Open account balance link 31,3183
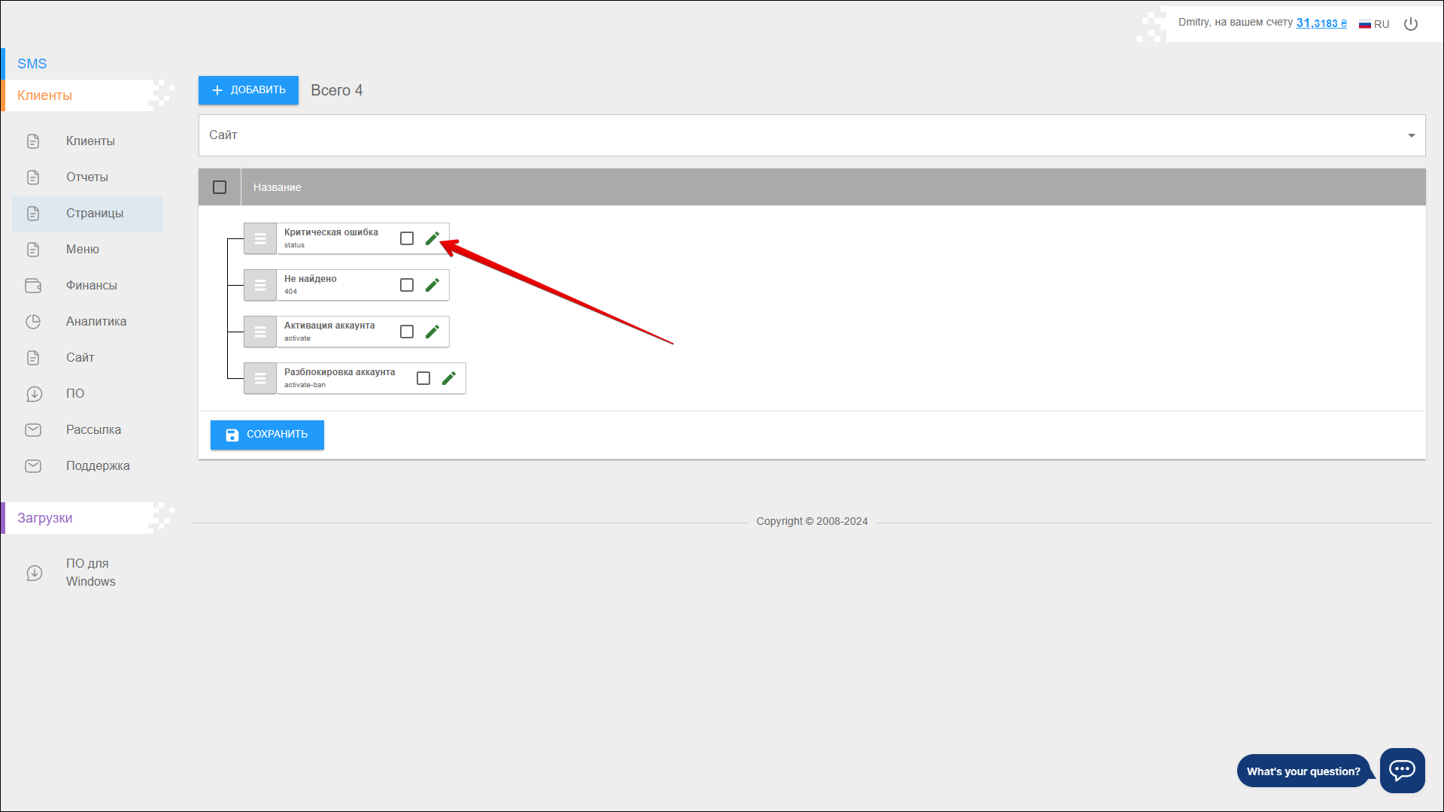This screenshot has height=812, width=1444. [x=1321, y=23]
